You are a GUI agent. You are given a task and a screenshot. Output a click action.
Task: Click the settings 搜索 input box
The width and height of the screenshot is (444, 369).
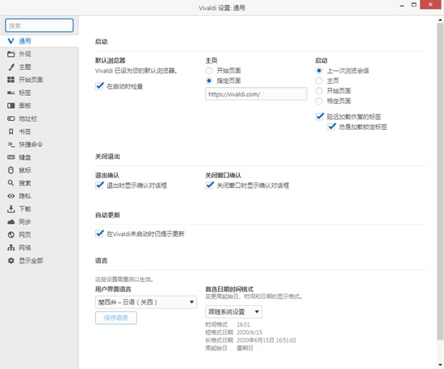pos(39,26)
